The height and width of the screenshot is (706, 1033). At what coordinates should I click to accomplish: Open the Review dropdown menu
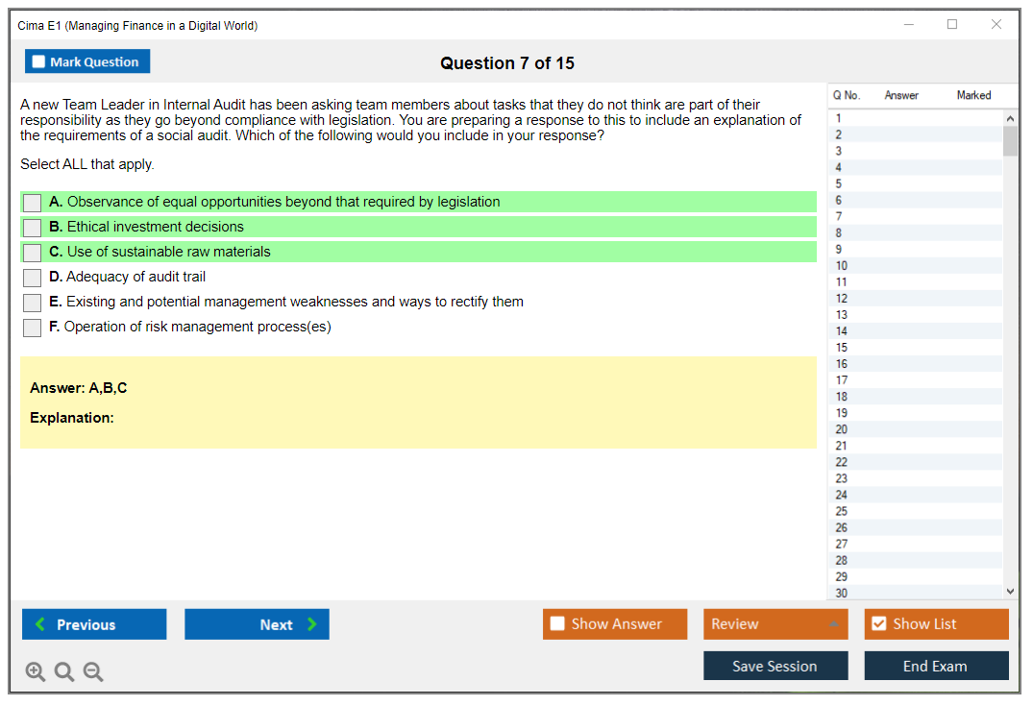(x=775, y=624)
